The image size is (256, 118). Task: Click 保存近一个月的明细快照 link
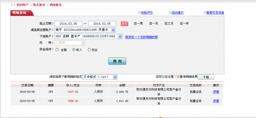[141, 37]
